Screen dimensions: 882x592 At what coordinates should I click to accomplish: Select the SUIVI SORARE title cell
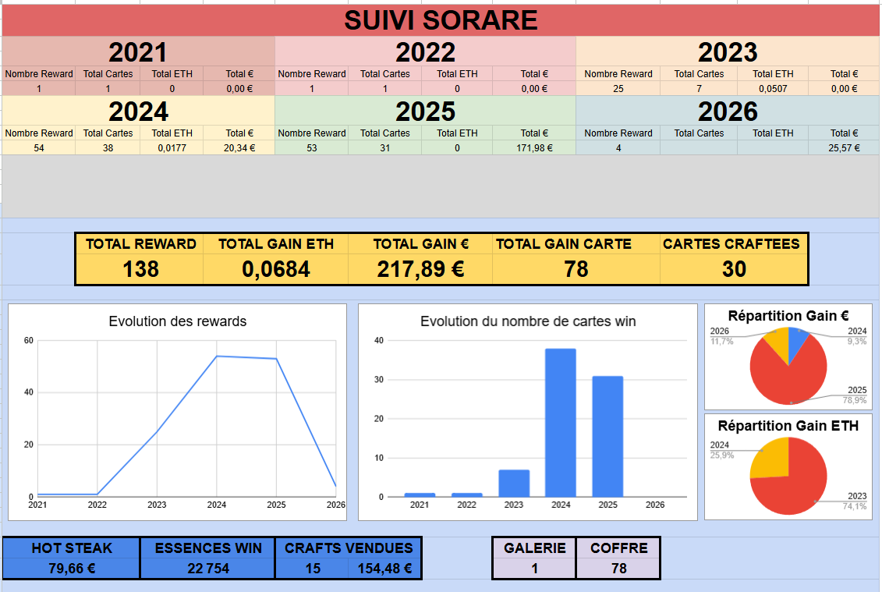point(441,20)
